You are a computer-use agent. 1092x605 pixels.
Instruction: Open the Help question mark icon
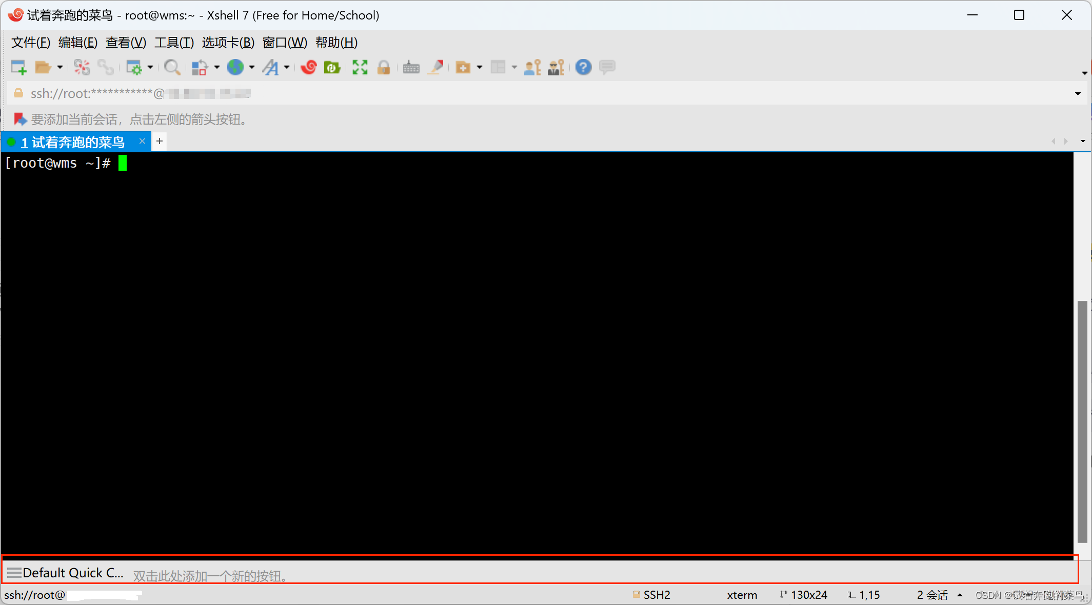[583, 67]
